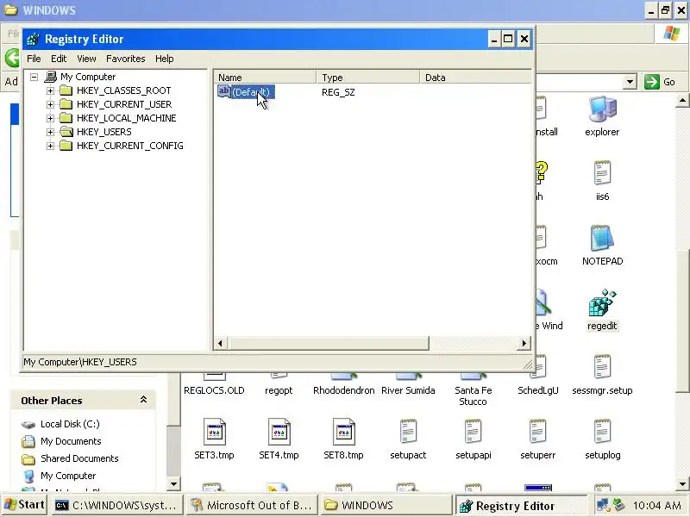Click the network tray icon

pos(601,505)
